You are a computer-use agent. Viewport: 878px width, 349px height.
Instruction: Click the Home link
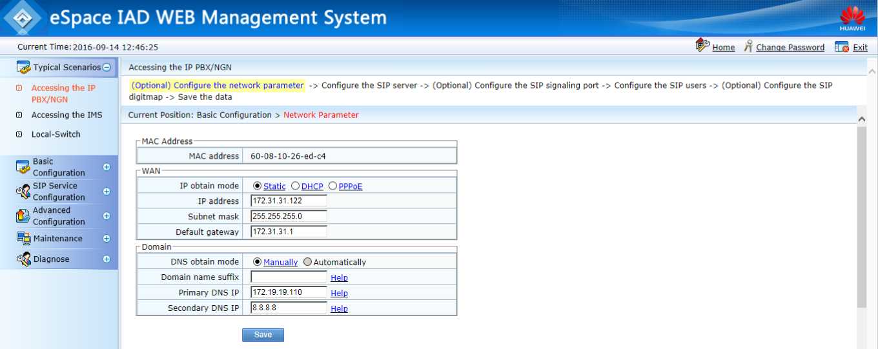pyautogui.click(x=724, y=47)
